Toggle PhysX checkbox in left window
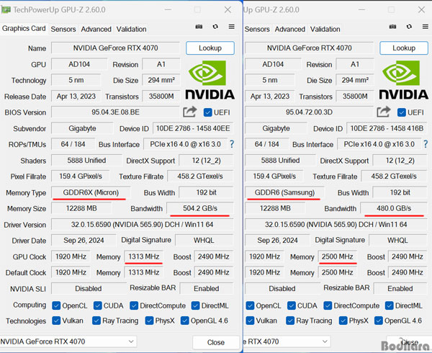 (x=149, y=321)
